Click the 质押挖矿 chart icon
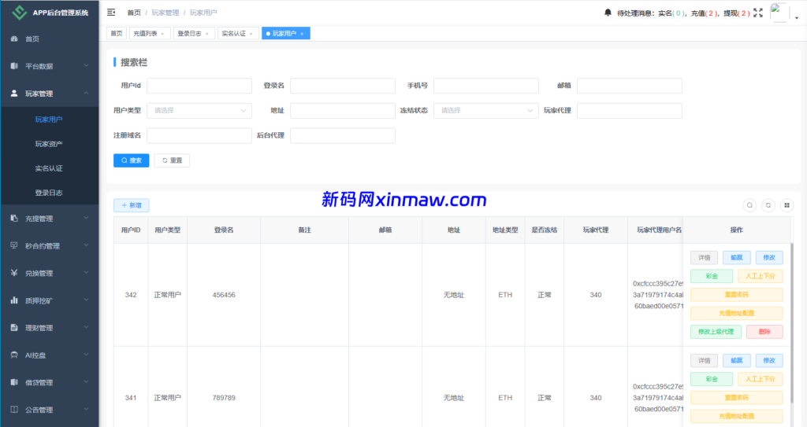 (14, 300)
